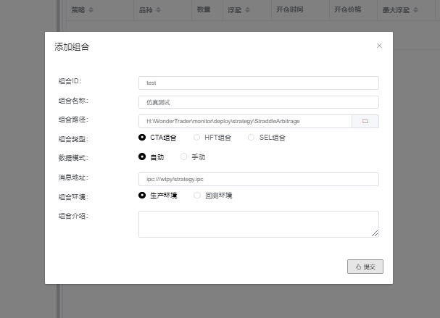Click the 组合类型 label
Viewport: 440px width, 318px height.
click(x=73, y=139)
